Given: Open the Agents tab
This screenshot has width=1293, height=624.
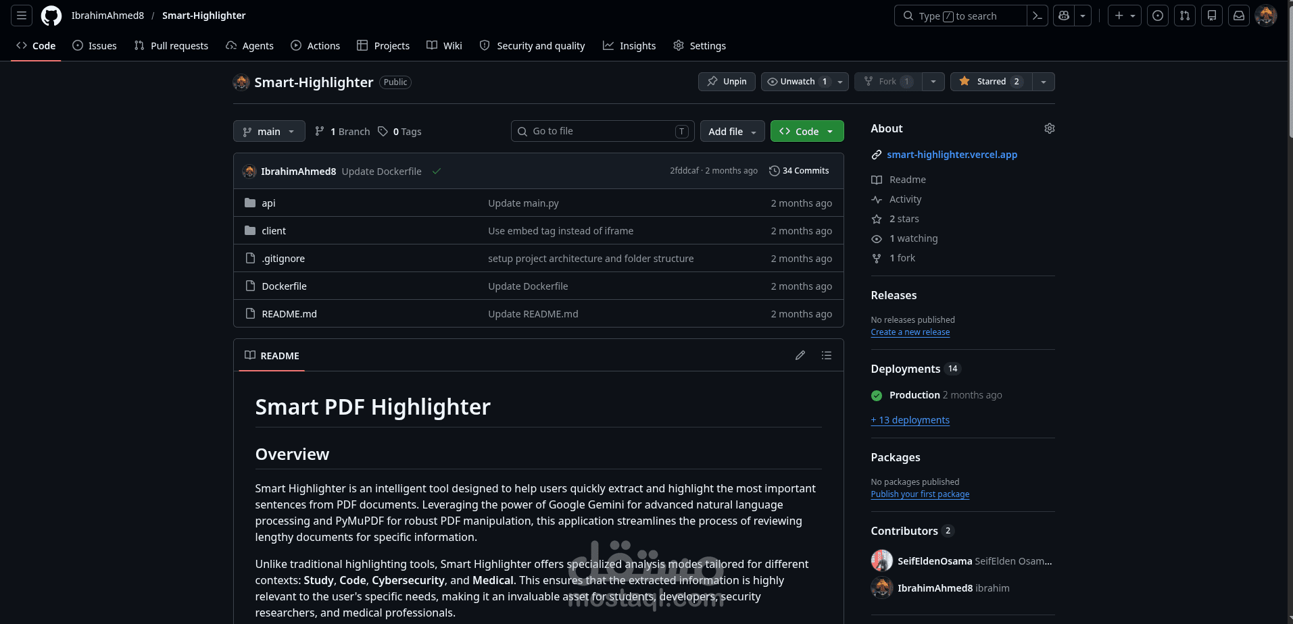Looking at the screenshot, I should tap(250, 45).
